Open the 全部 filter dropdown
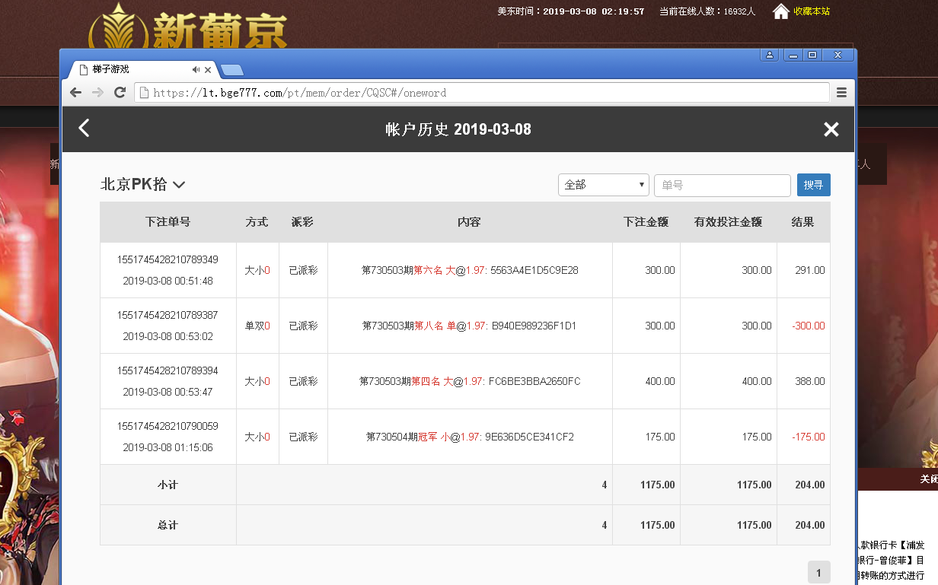The width and height of the screenshot is (938, 585). click(x=603, y=185)
